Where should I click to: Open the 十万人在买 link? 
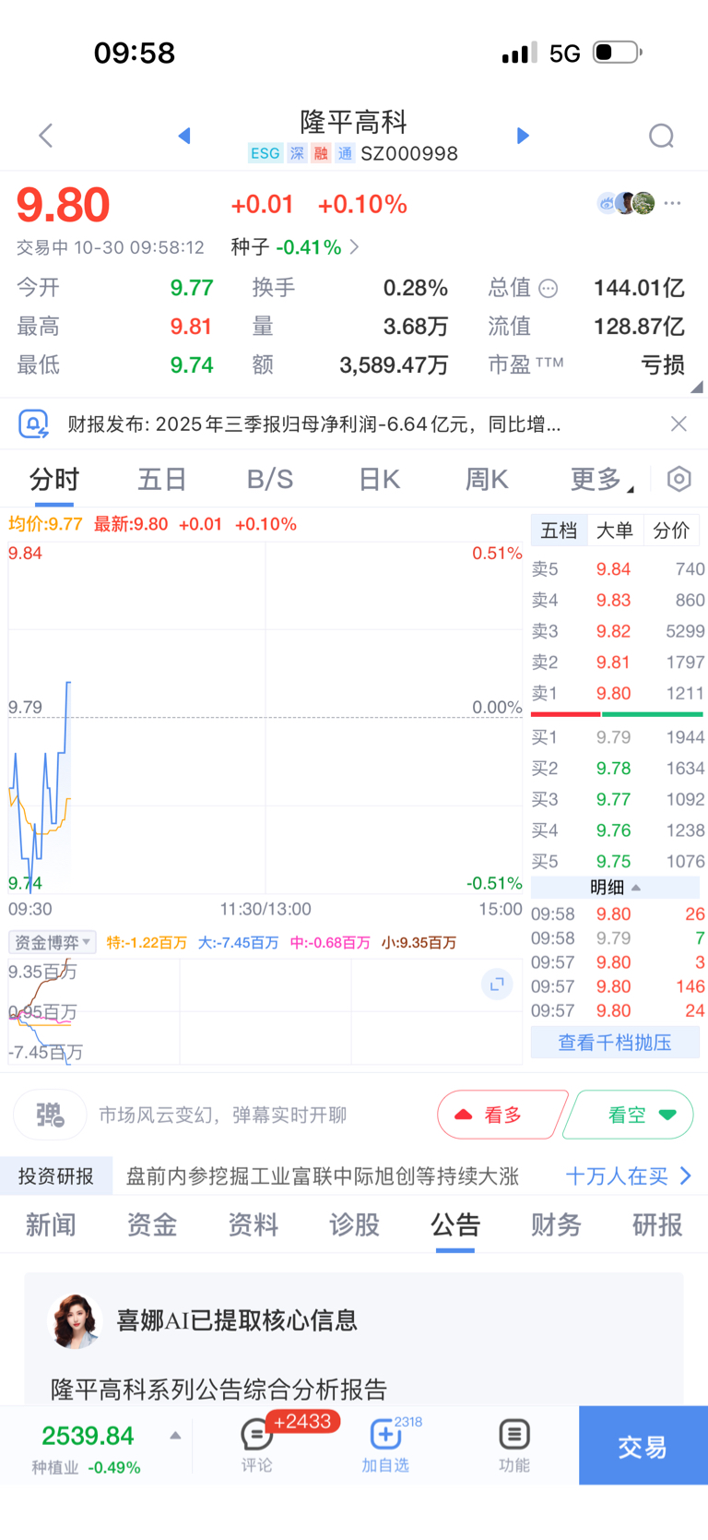click(x=628, y=1176)
